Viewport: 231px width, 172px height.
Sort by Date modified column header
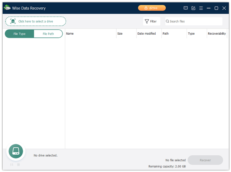[149, 34]
